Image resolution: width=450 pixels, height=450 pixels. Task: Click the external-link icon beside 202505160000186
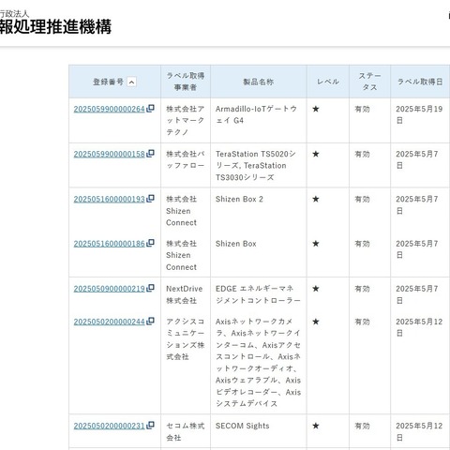(x=150, y=243)
